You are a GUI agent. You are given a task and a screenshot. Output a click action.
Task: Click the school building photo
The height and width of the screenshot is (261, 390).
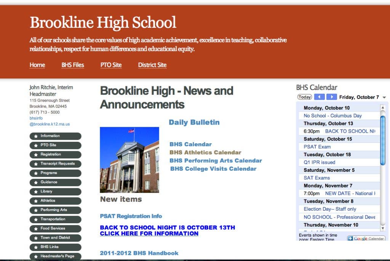[129, 160]
